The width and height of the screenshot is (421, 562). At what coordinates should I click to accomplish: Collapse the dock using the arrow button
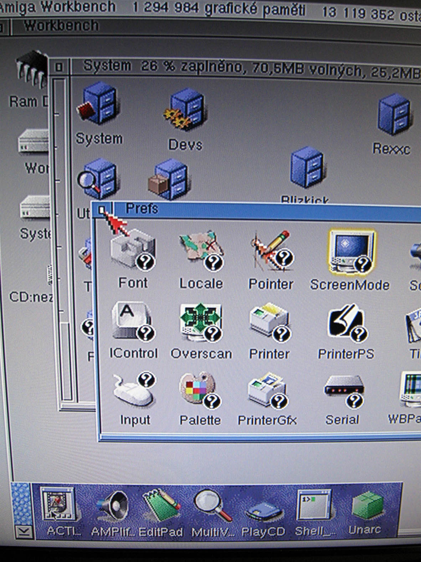[24, 532]
